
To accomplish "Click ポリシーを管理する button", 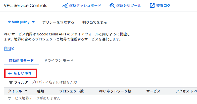I will point(58,22).
